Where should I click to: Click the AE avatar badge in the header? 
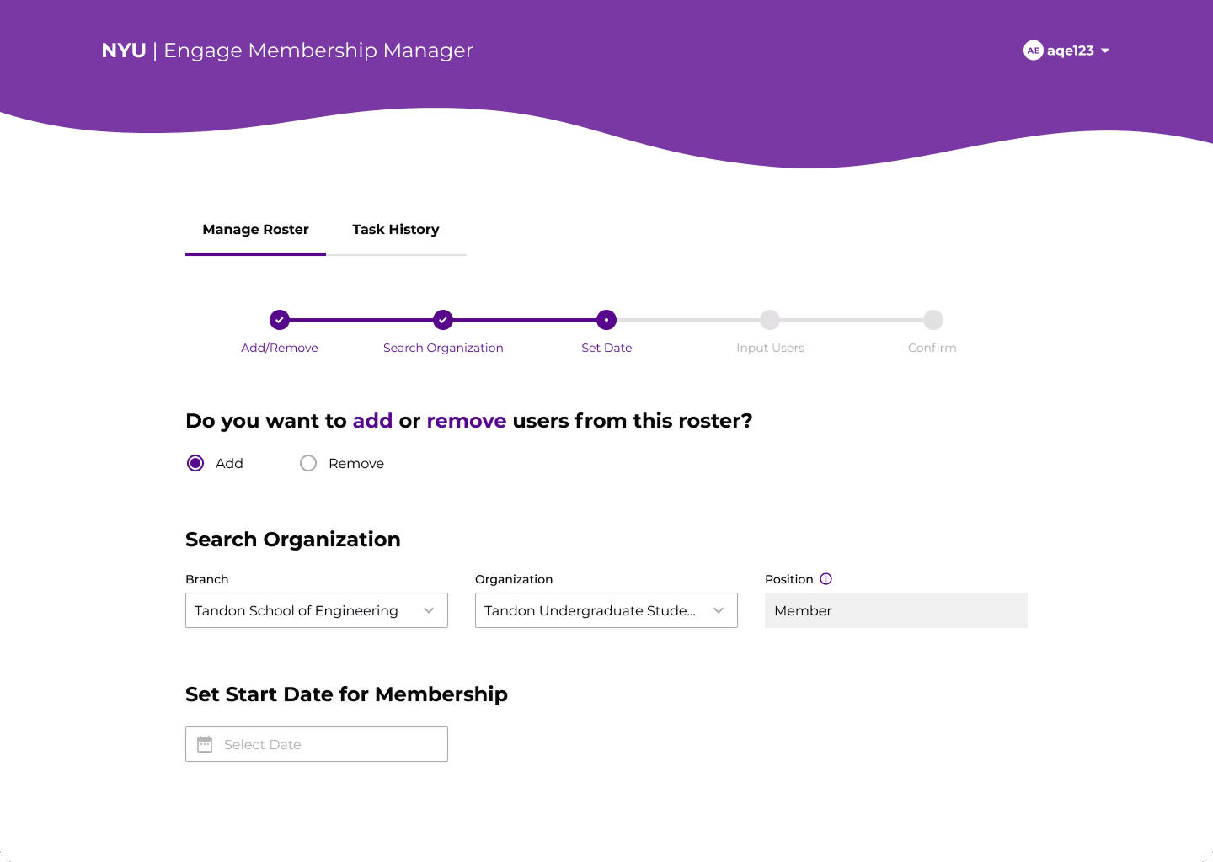1033,51
